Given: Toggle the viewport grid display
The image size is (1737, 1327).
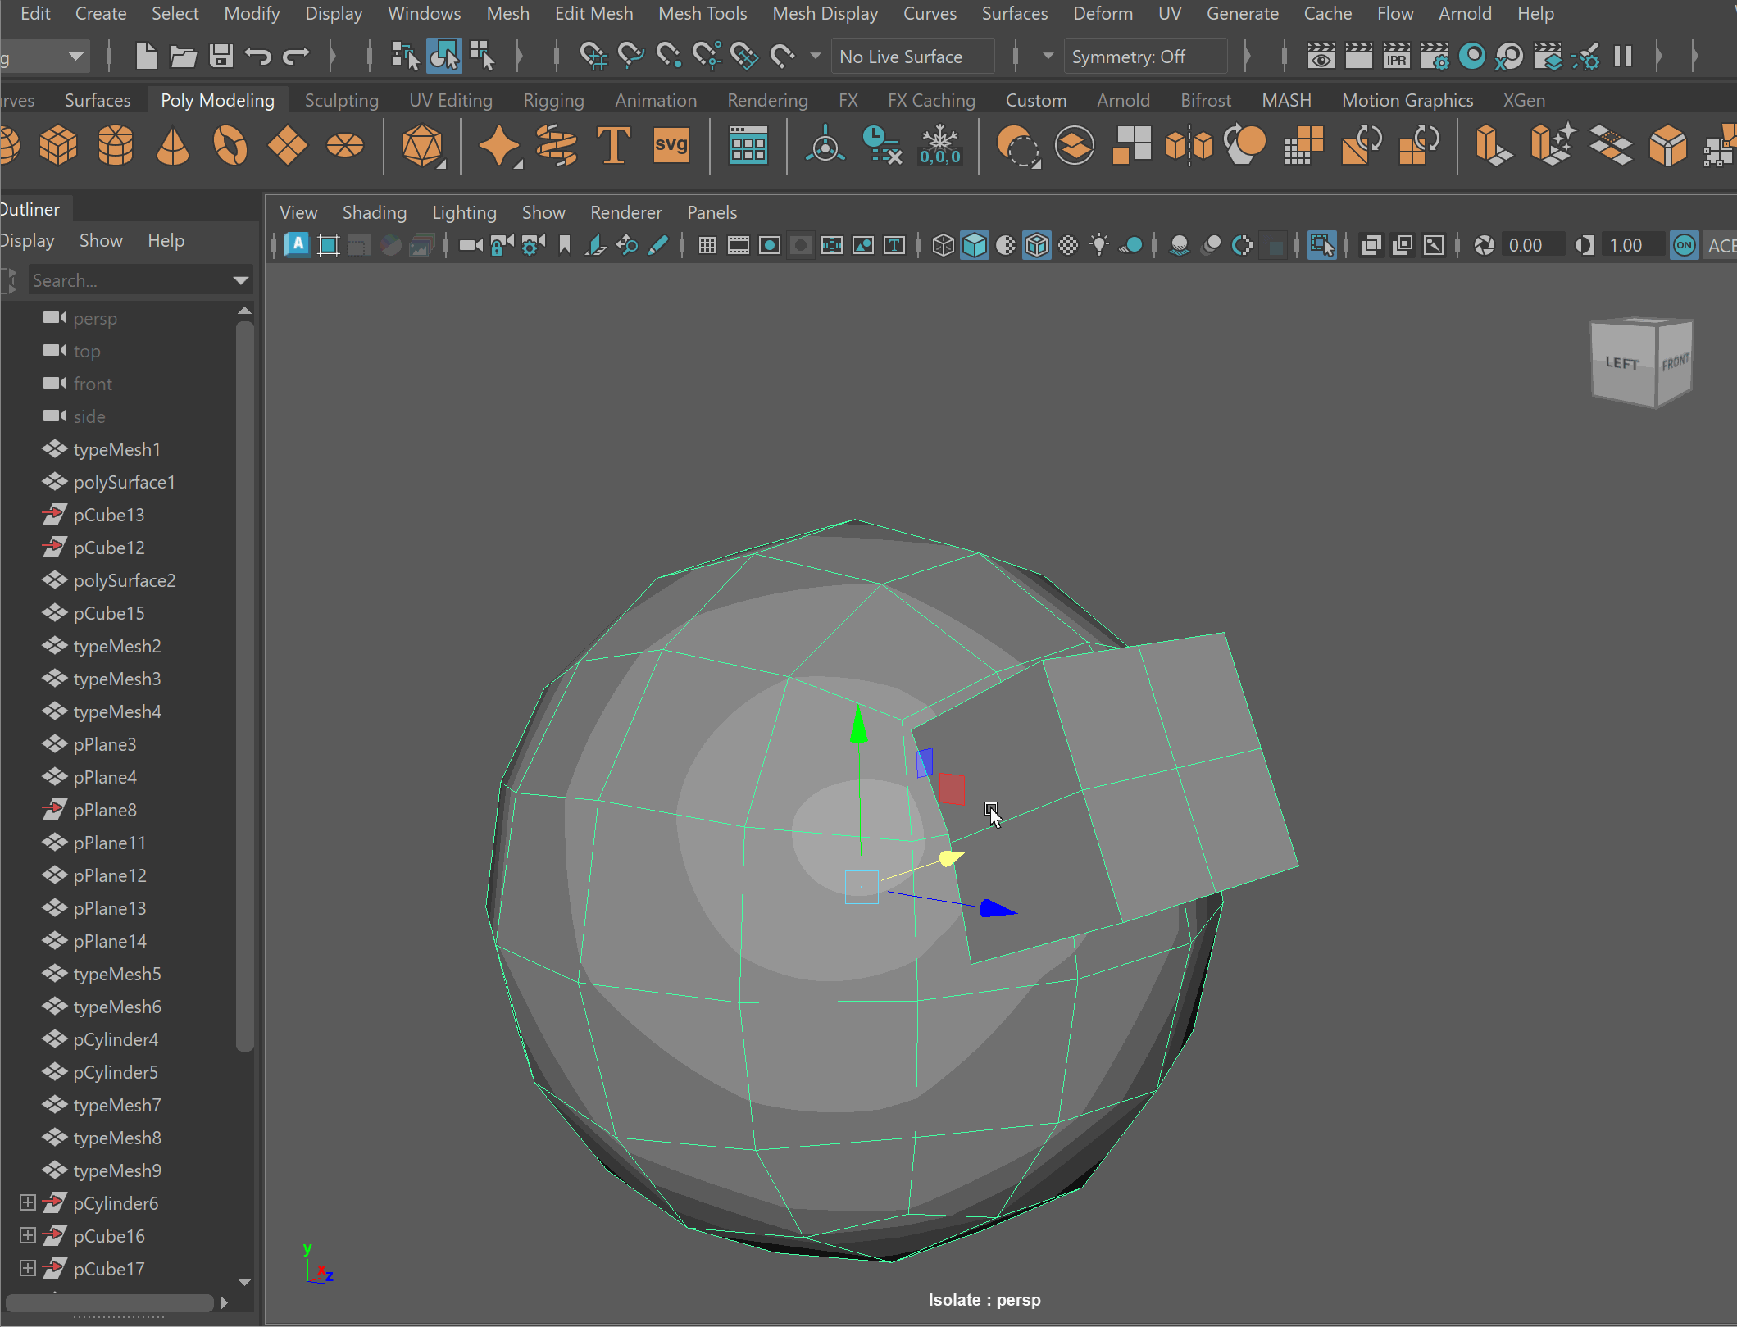Looking at the screenshot, I should (x=707, y=245).
